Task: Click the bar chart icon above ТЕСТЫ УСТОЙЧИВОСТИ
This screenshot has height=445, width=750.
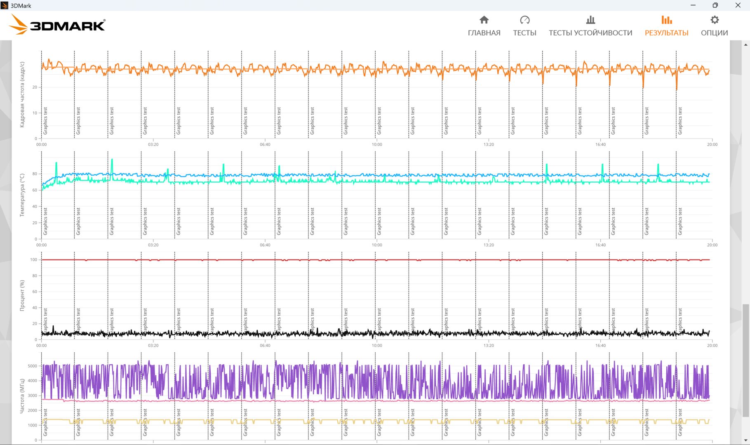Action: point(590,20)
